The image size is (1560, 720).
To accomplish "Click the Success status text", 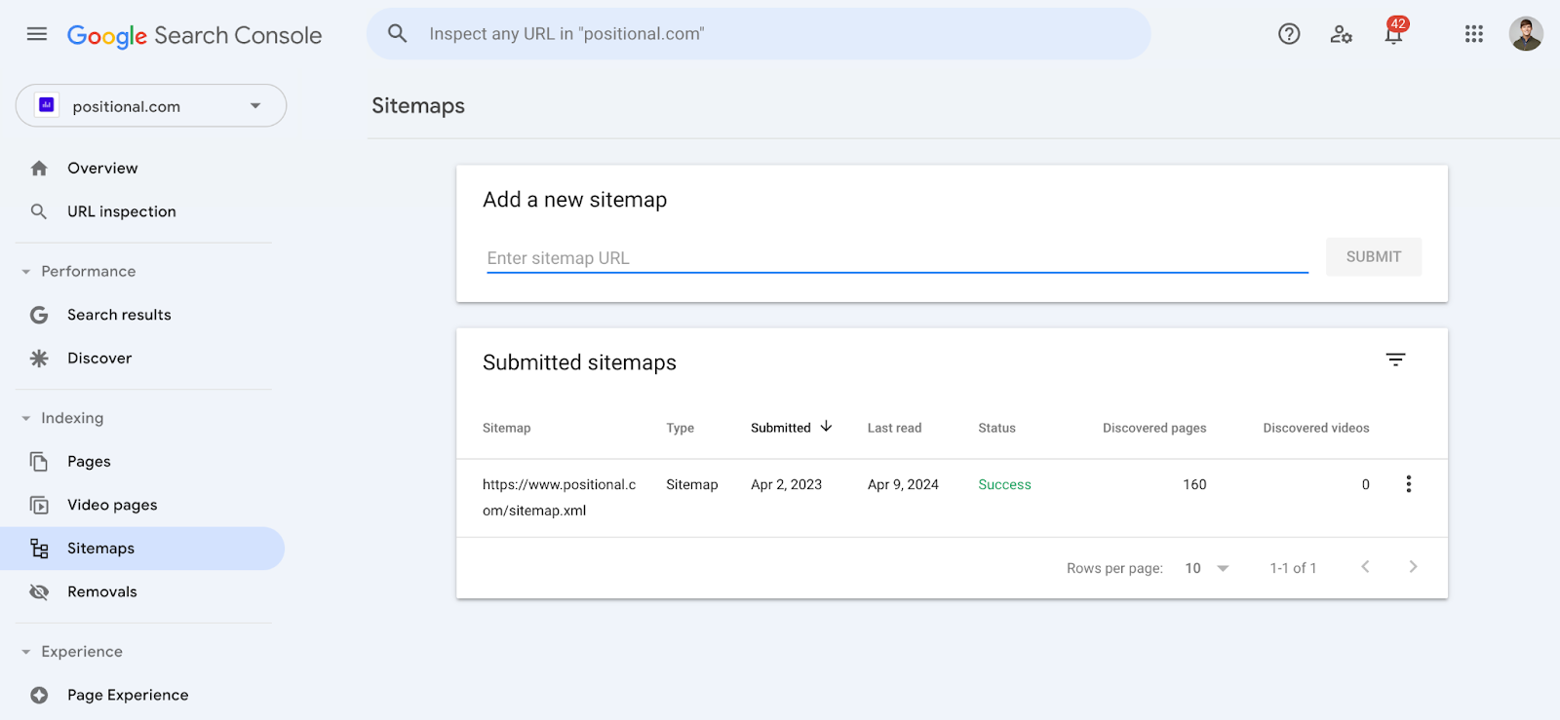I will pos(1004,484).
